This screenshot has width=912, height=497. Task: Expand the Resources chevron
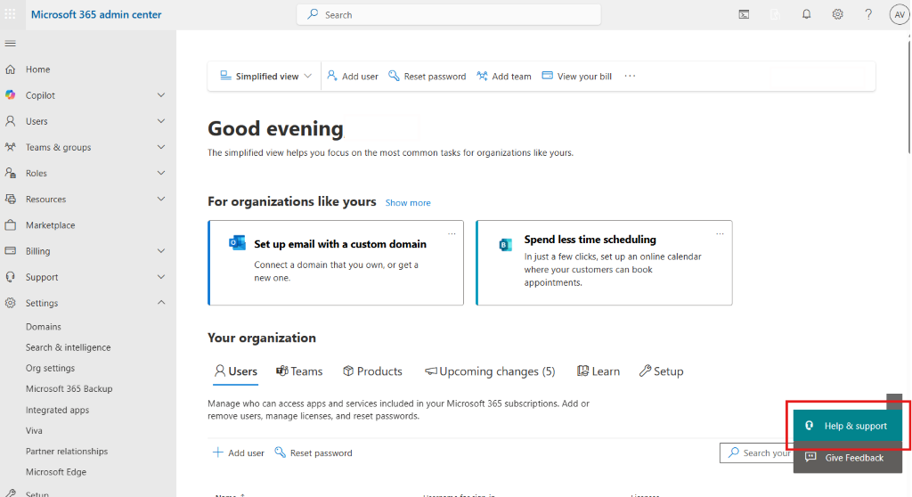(x=161, y=199)
